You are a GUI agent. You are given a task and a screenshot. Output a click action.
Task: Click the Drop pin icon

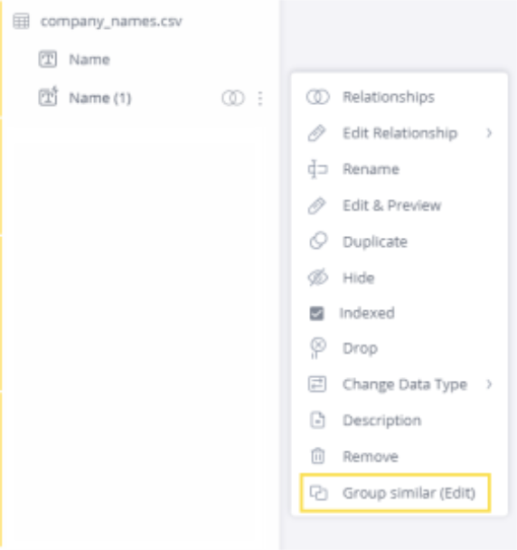pos(317,348)
